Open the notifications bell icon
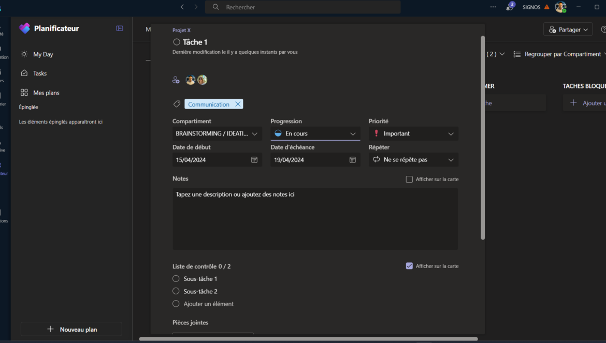This screenshot has width=606, height=343. tap(509, 7)
